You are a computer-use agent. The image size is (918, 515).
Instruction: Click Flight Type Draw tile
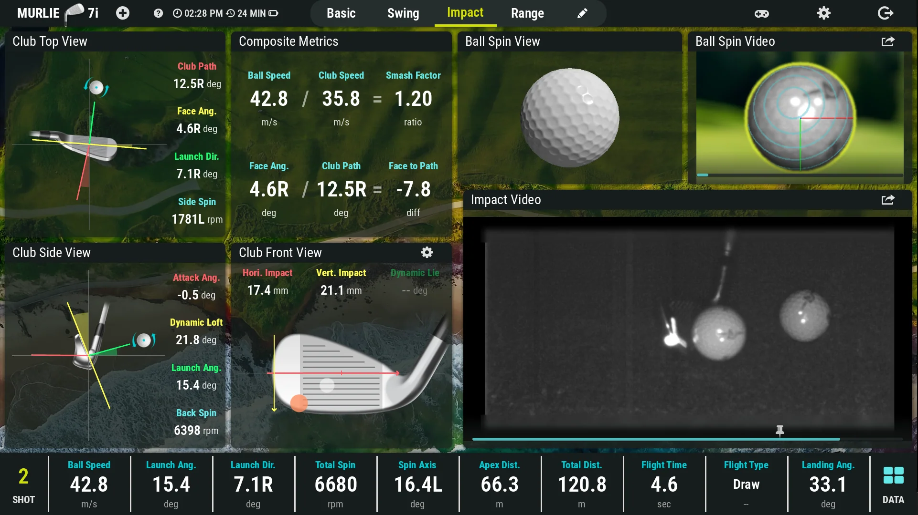pos(746,484)
